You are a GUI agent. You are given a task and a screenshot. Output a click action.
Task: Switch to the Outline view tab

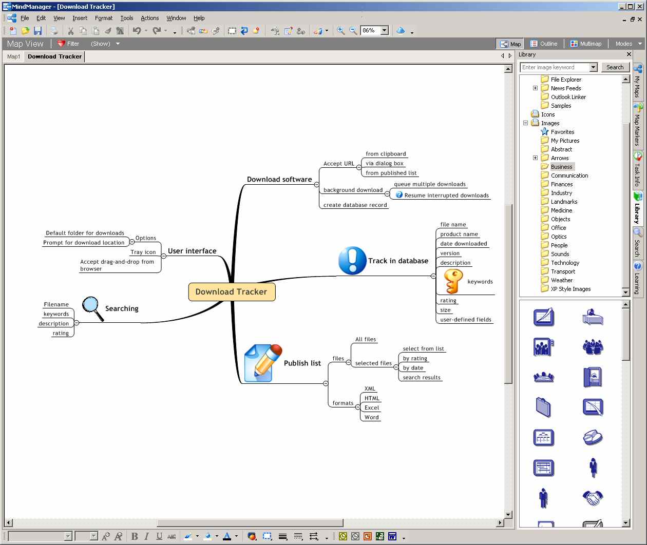coord(544,44)
